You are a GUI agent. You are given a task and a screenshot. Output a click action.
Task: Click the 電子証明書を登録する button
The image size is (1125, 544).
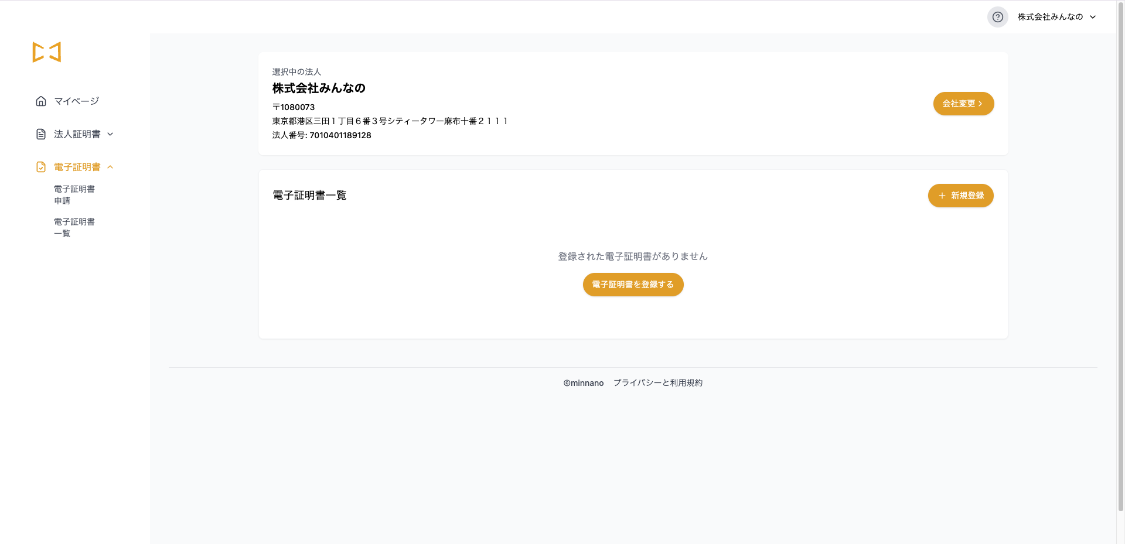tap(633, 285)
